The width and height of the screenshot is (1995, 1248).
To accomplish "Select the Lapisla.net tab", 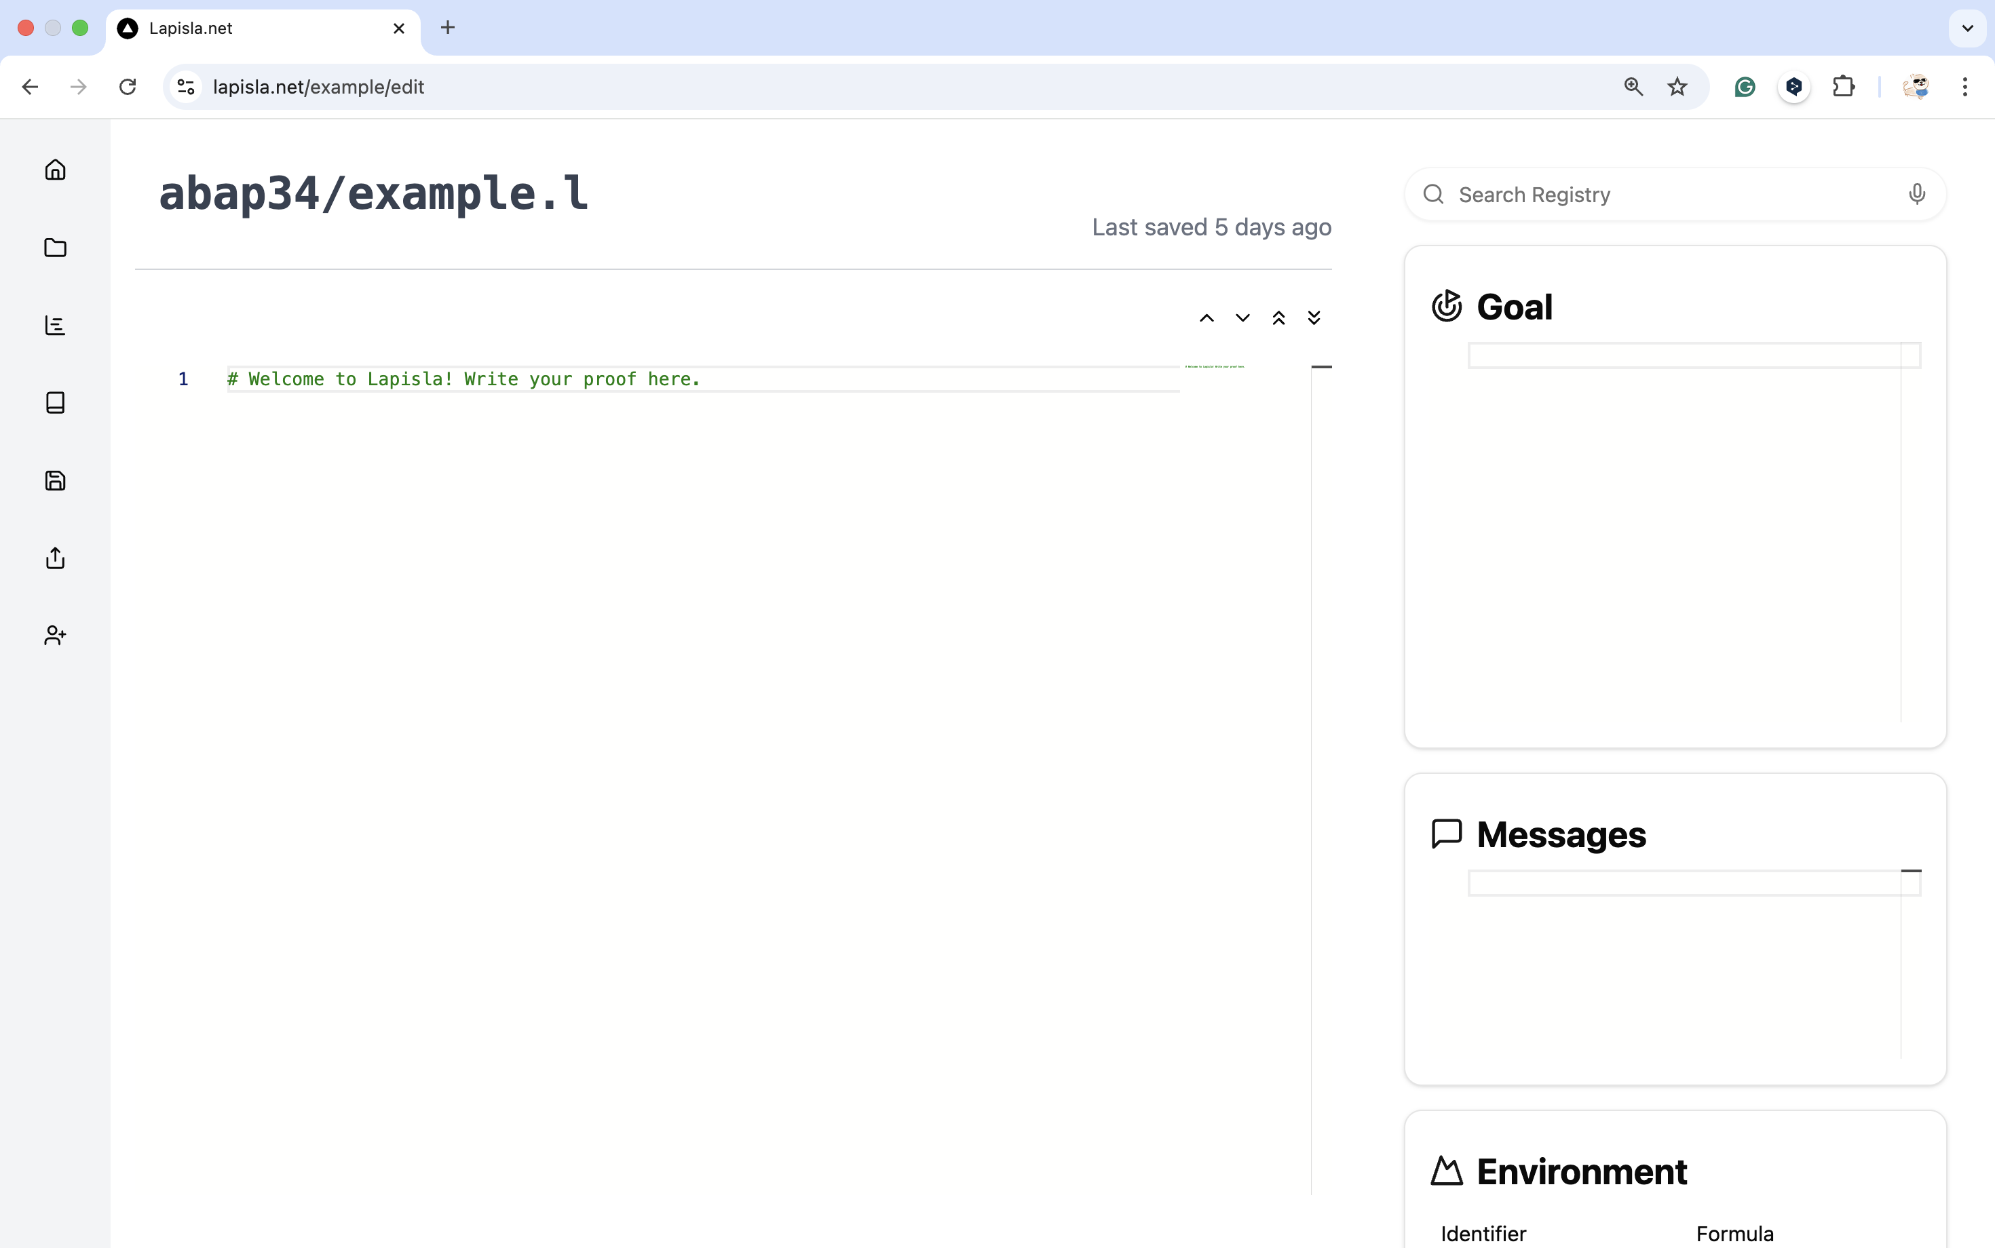I will click(263, 28).
